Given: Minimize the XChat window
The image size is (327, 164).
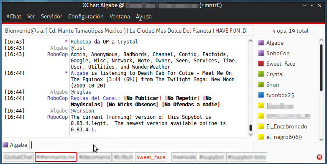Looking at the screenshot, I should point(304,5).
